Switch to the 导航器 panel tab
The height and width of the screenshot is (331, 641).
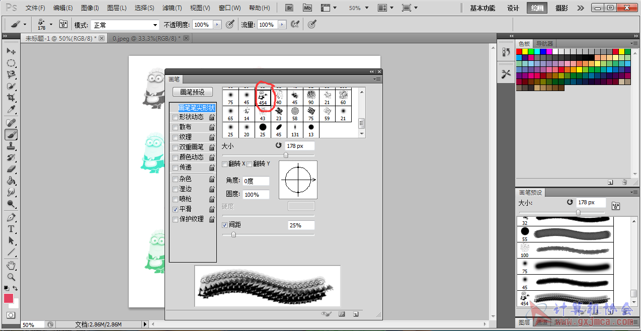coord(544,44)
